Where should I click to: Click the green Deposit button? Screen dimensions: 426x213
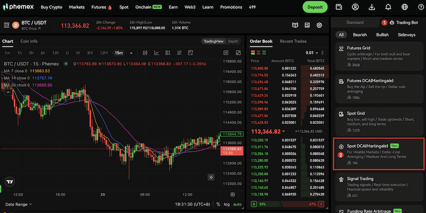point(315,7)
